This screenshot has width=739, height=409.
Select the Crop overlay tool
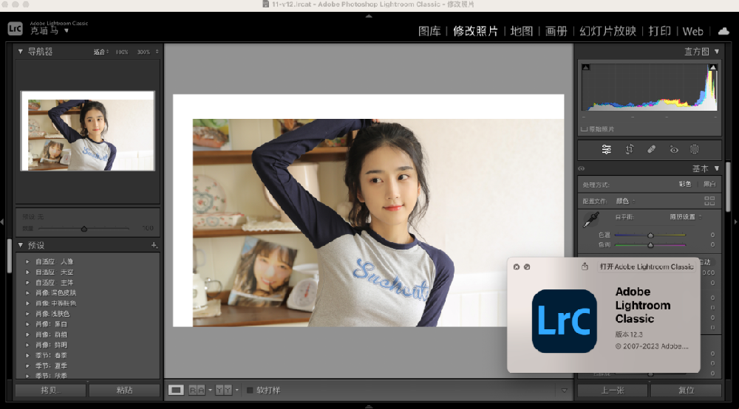(x=629, y=149)
